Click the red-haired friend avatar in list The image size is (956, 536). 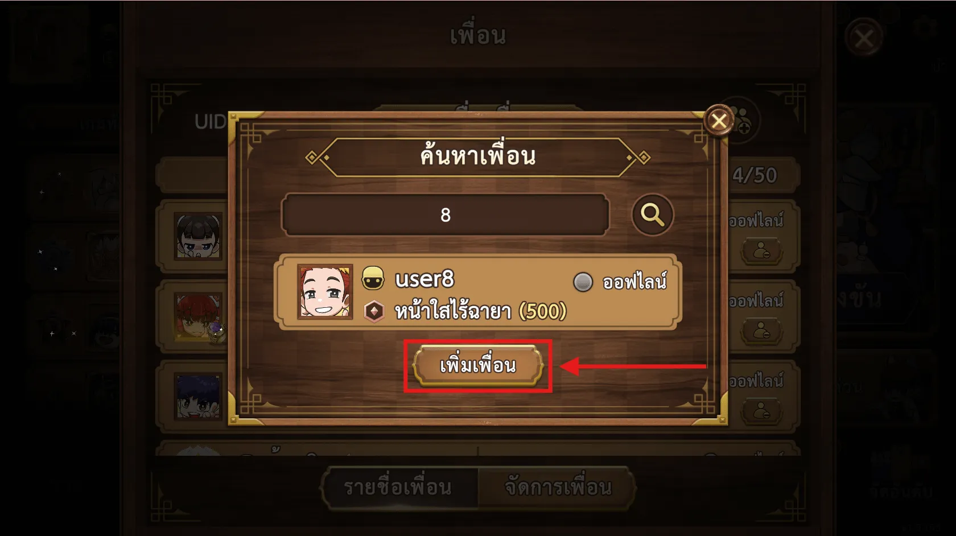coord(198,316)
